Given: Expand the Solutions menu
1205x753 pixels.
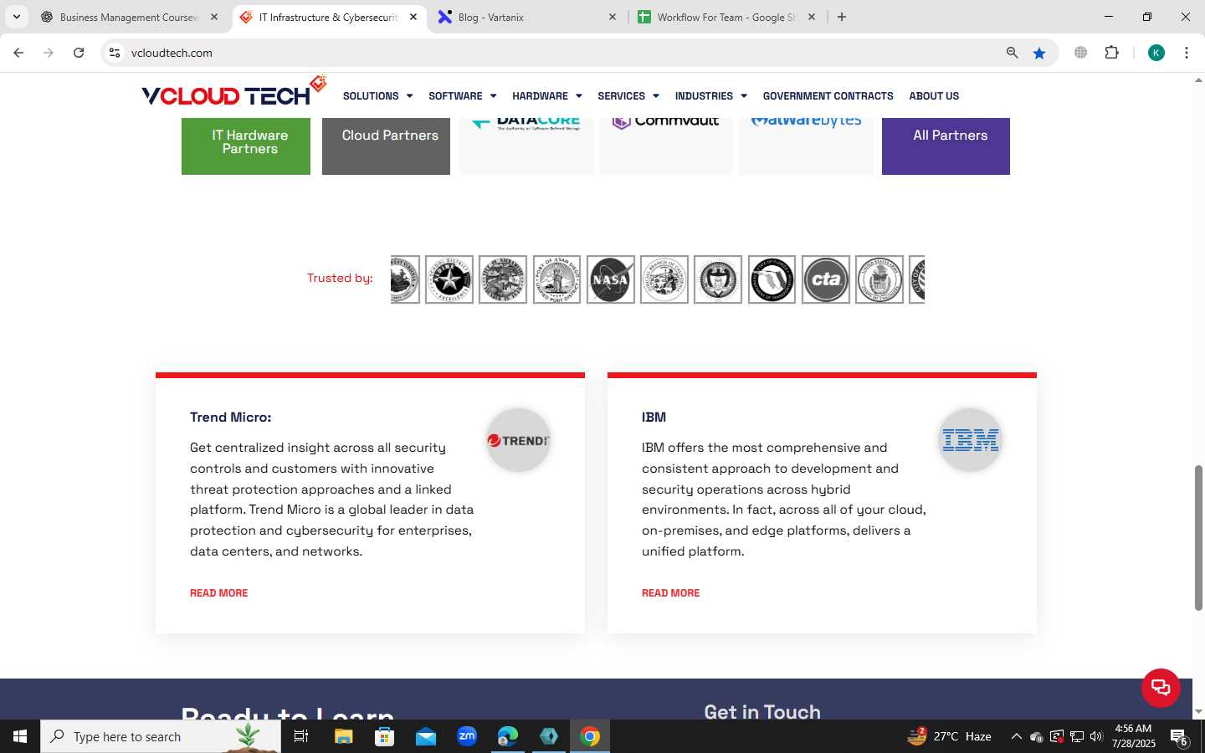Looking at the screenshot, I should tap(377, 96).
